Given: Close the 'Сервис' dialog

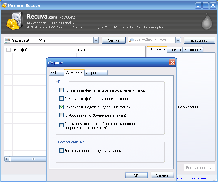Looking at the screenshot, I should [172, 63].
